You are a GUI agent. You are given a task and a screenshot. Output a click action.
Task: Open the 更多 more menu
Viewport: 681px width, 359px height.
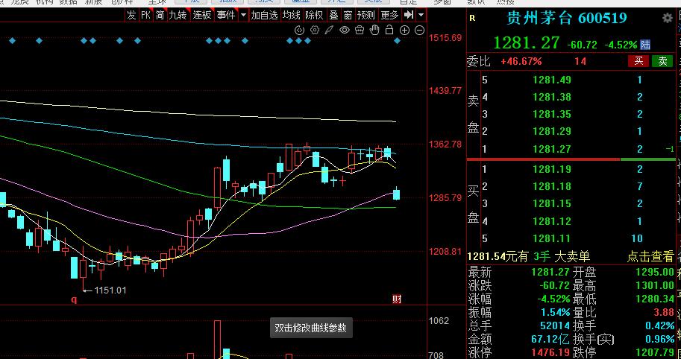coord(389,15)
